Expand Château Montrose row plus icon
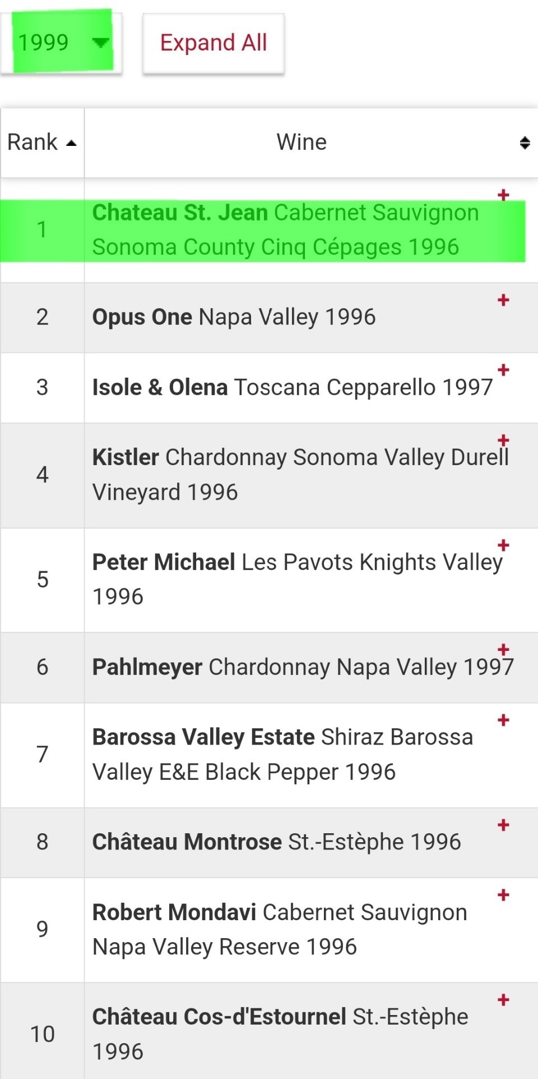 point(503,825)
